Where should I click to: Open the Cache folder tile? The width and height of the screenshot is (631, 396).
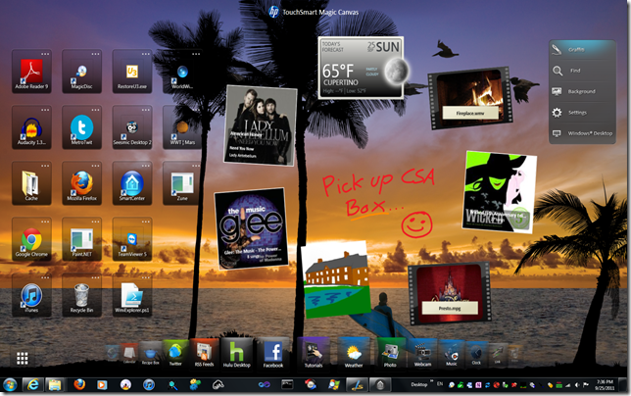click(31, 183)
